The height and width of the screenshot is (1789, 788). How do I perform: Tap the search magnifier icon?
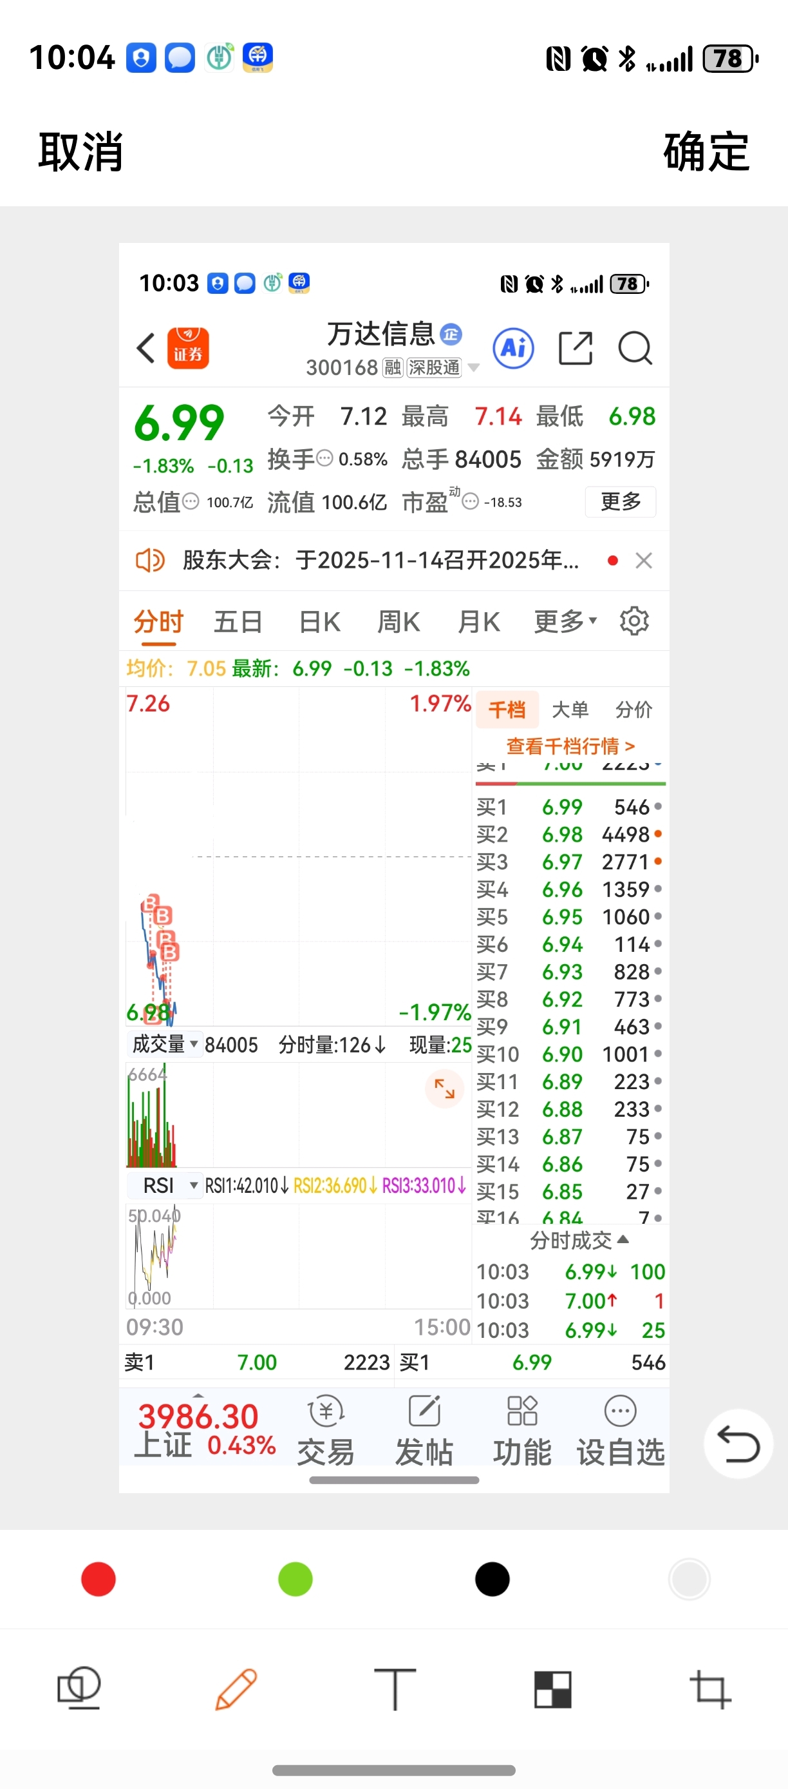[635, 348]
